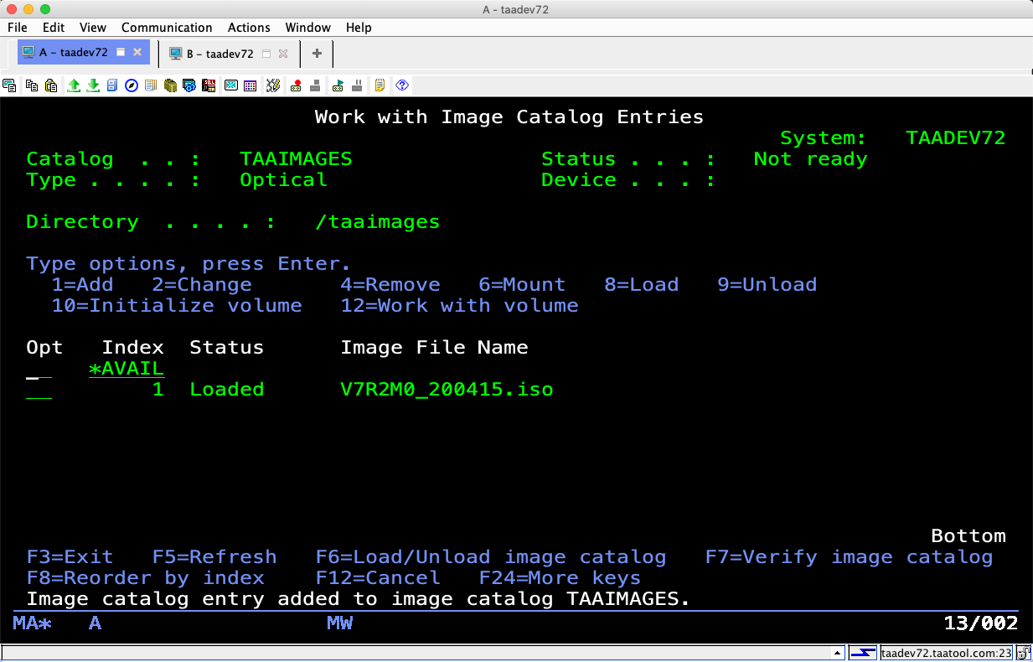Screen dimensions: 1033x662
Task: Click F3=Exit function key
Action: click(68, 557)
